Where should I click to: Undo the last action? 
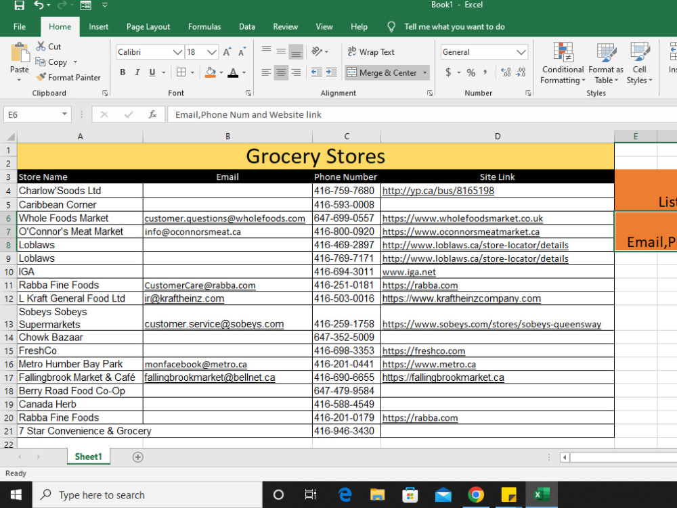39,5
